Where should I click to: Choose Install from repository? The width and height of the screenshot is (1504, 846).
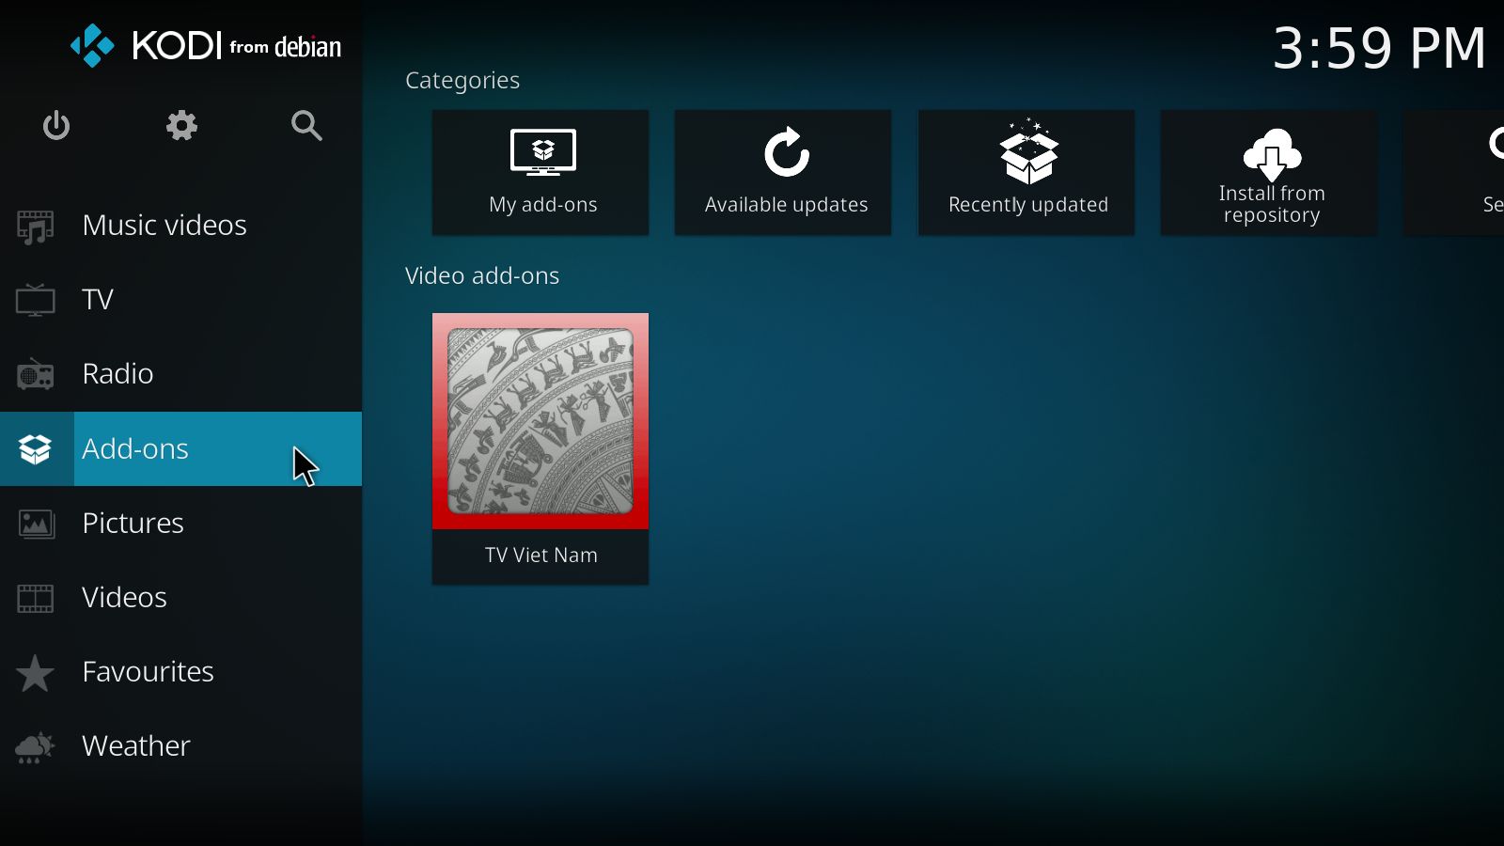[1269, 172]
